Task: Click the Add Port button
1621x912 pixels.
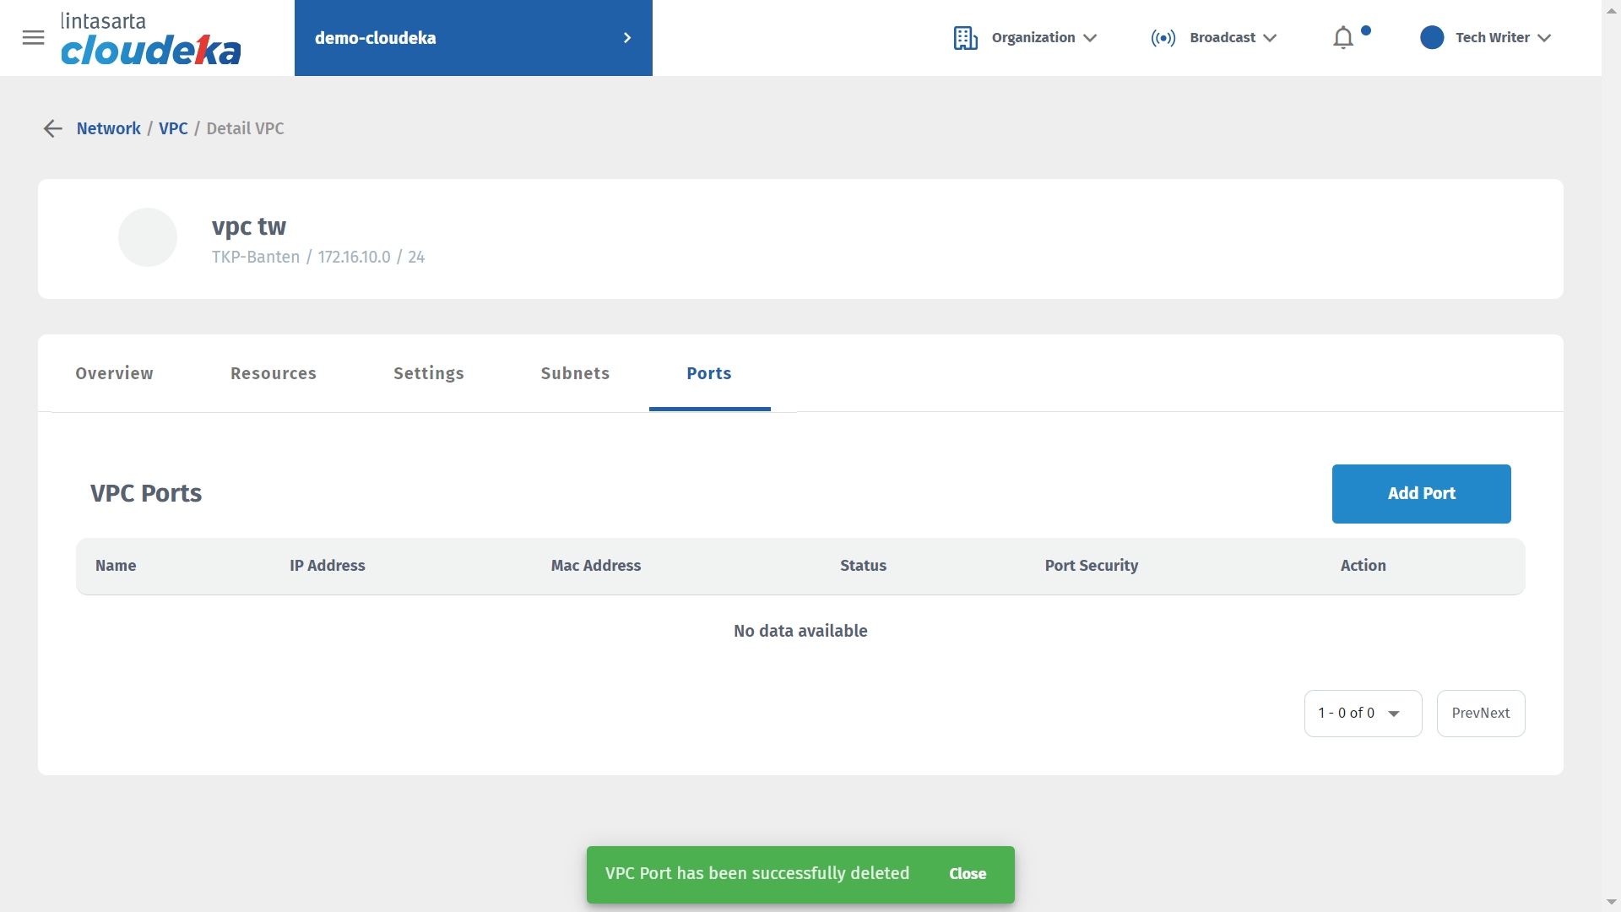Action: pos(1421,494)
